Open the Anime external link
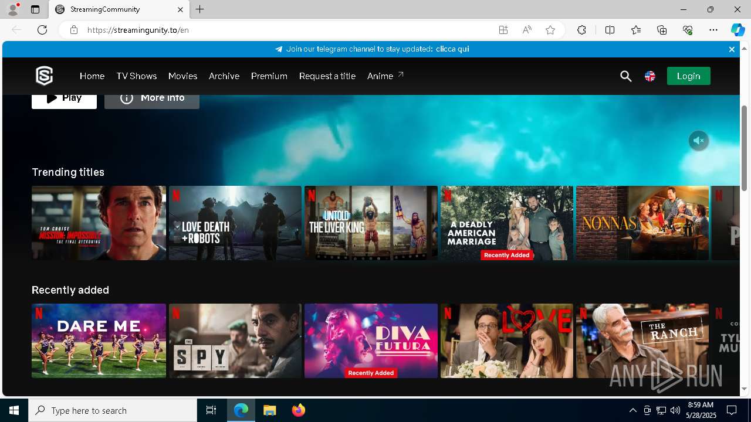Viewport: 751px width, 422px height. pos(385,76)
